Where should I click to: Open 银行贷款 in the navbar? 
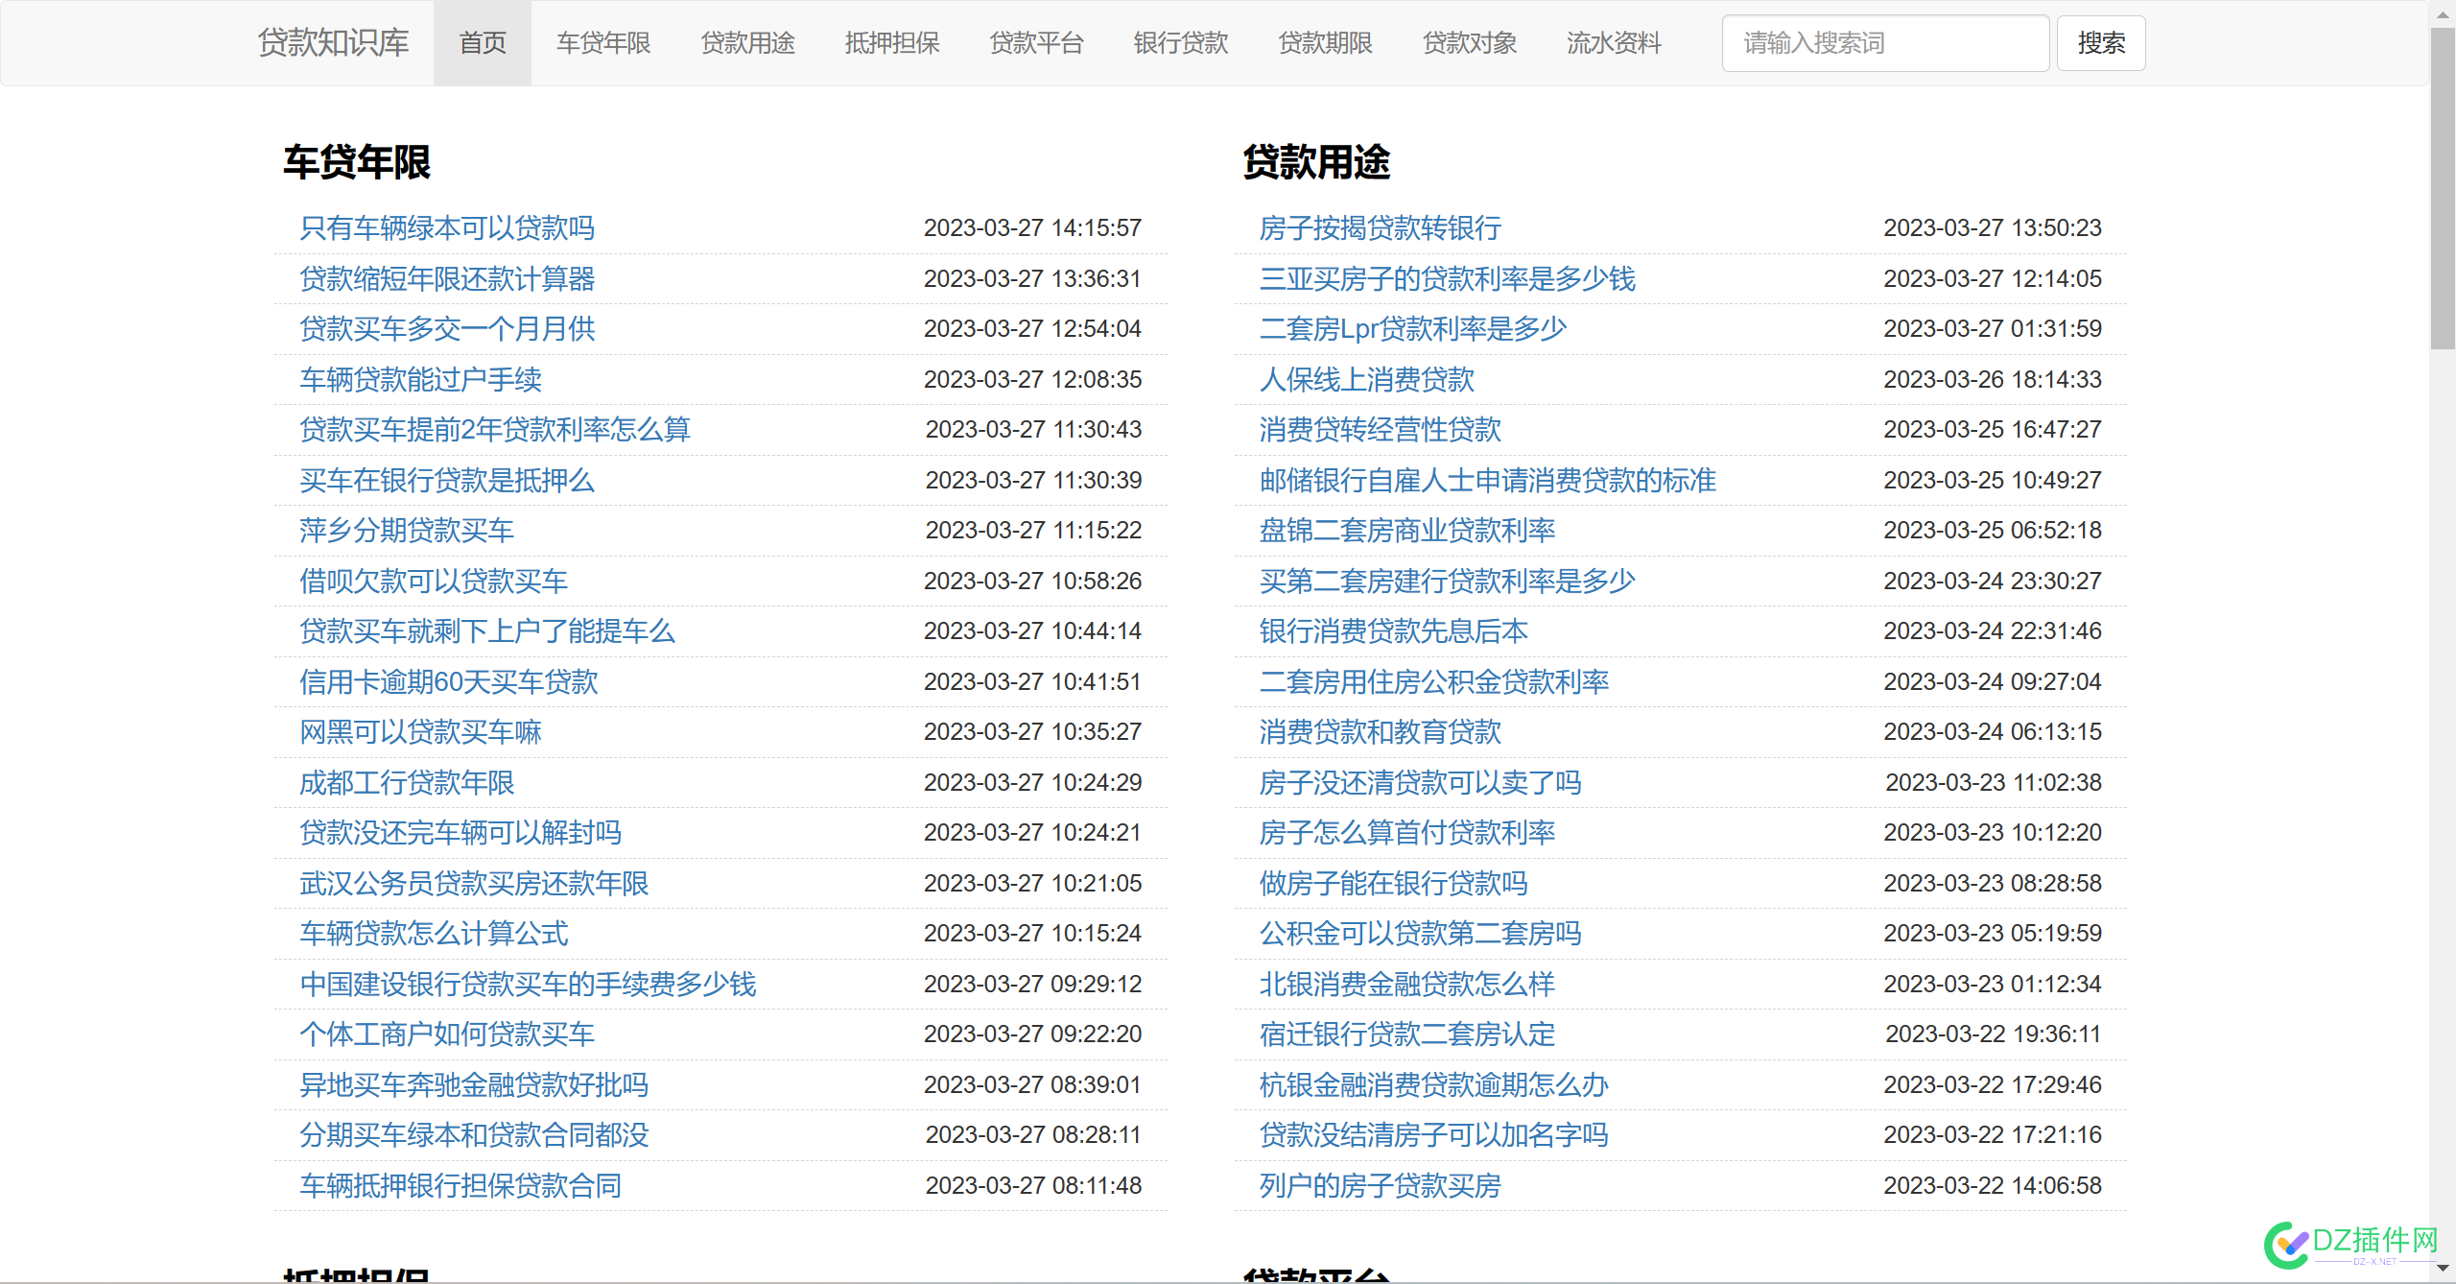(1181, 43)
